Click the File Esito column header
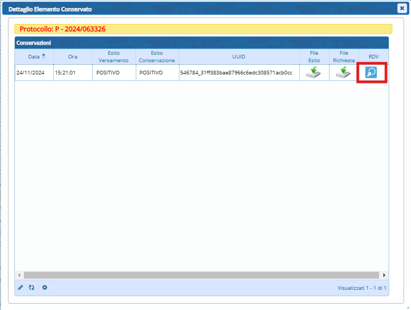 (x=314, y=56)
